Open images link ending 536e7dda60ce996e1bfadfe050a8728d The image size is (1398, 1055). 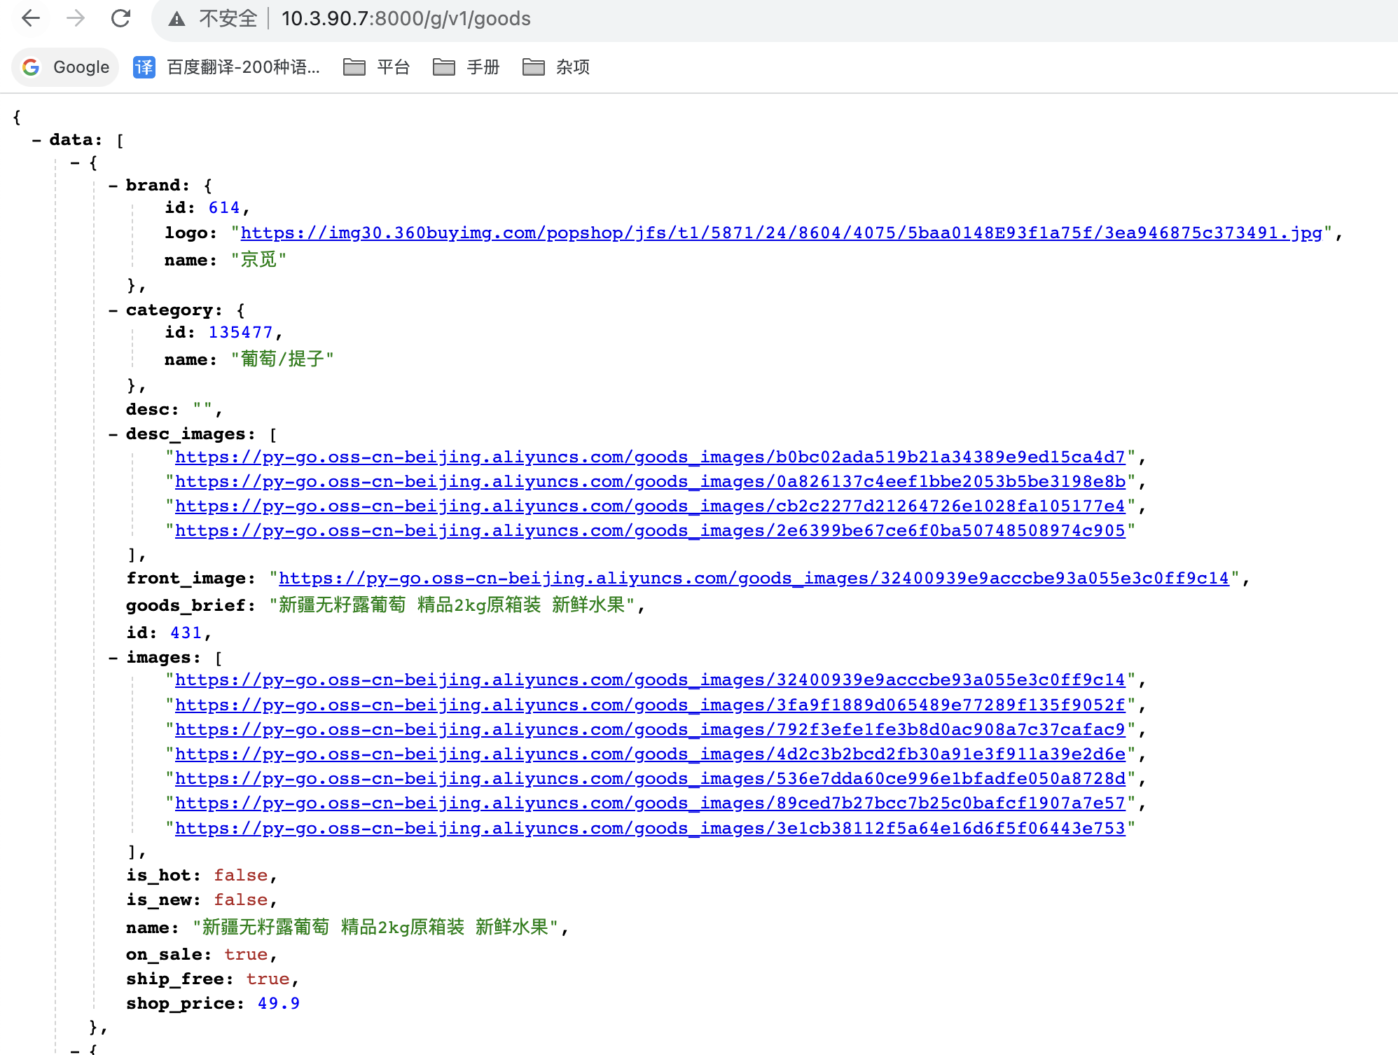(x=650, y=779)
